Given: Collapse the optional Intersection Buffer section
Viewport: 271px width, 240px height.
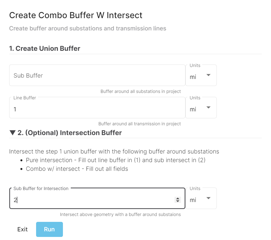Looking at the screenshot, I should pos(12,133).
